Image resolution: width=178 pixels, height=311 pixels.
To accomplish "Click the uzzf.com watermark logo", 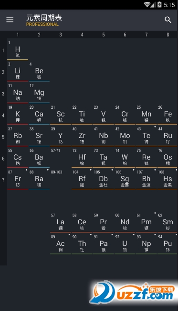I will coord(133,293).
